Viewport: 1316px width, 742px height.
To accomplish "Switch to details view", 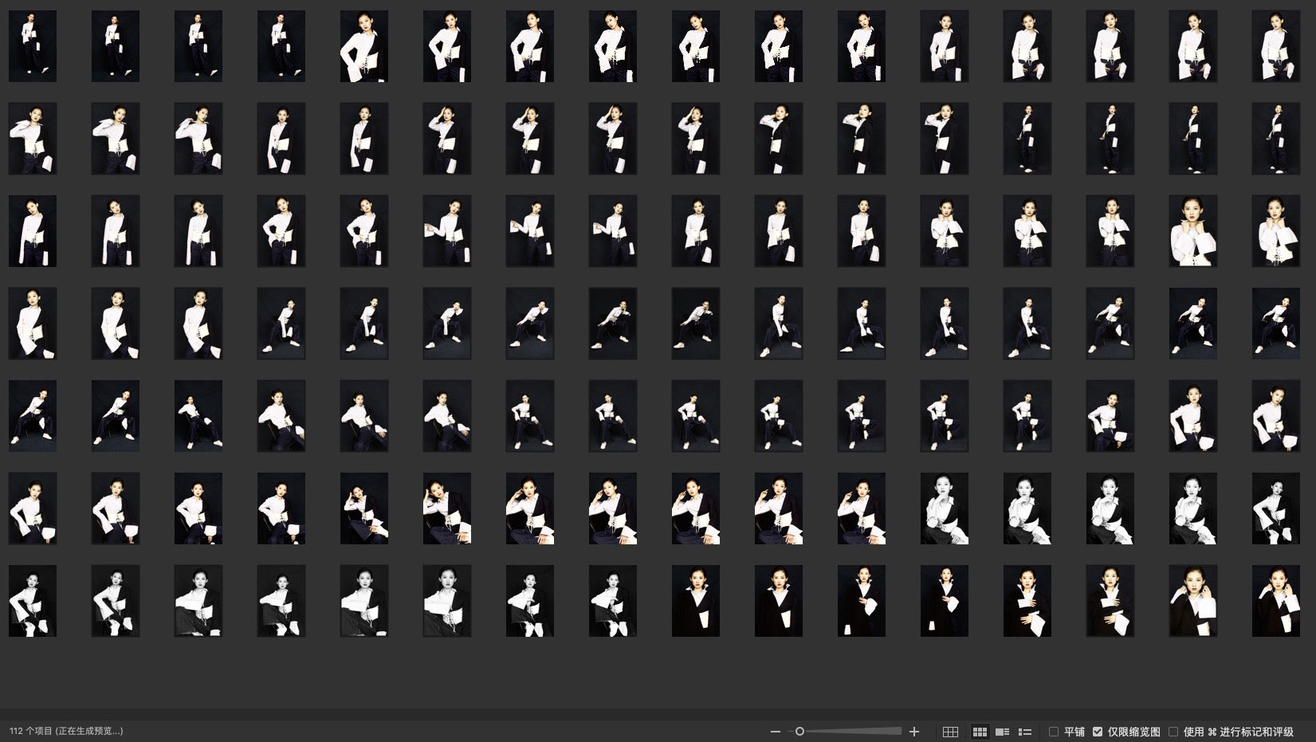I will [1003, 732].
